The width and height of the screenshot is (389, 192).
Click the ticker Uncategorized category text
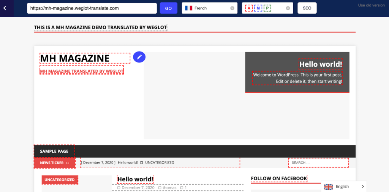[160, 162]
